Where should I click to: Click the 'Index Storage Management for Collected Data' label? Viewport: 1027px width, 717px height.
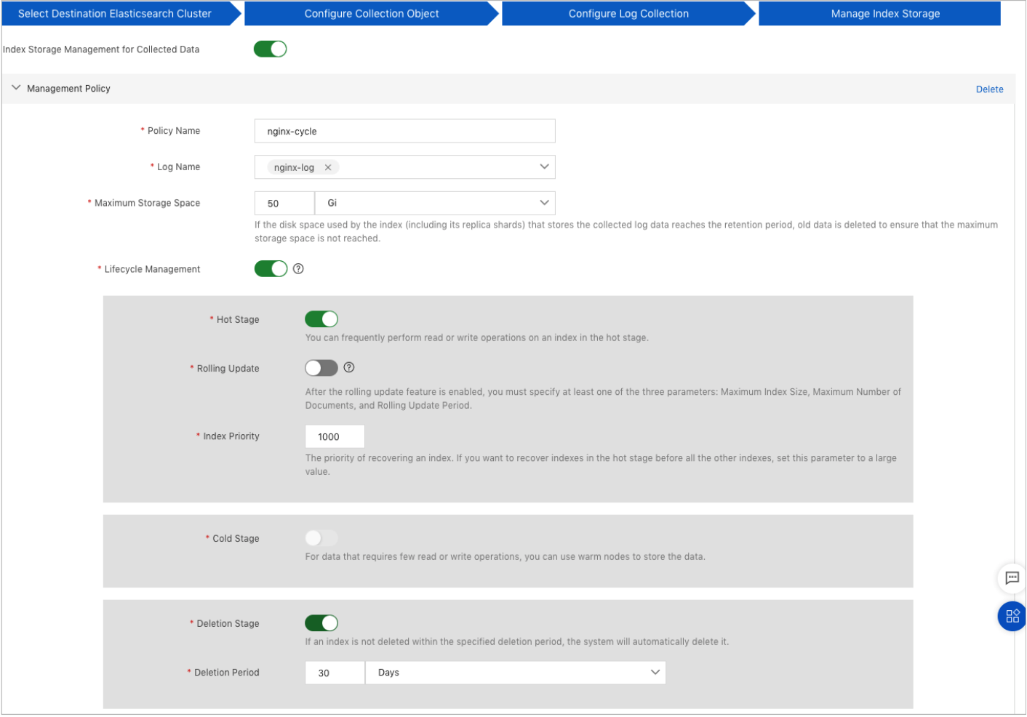point(101,49)
